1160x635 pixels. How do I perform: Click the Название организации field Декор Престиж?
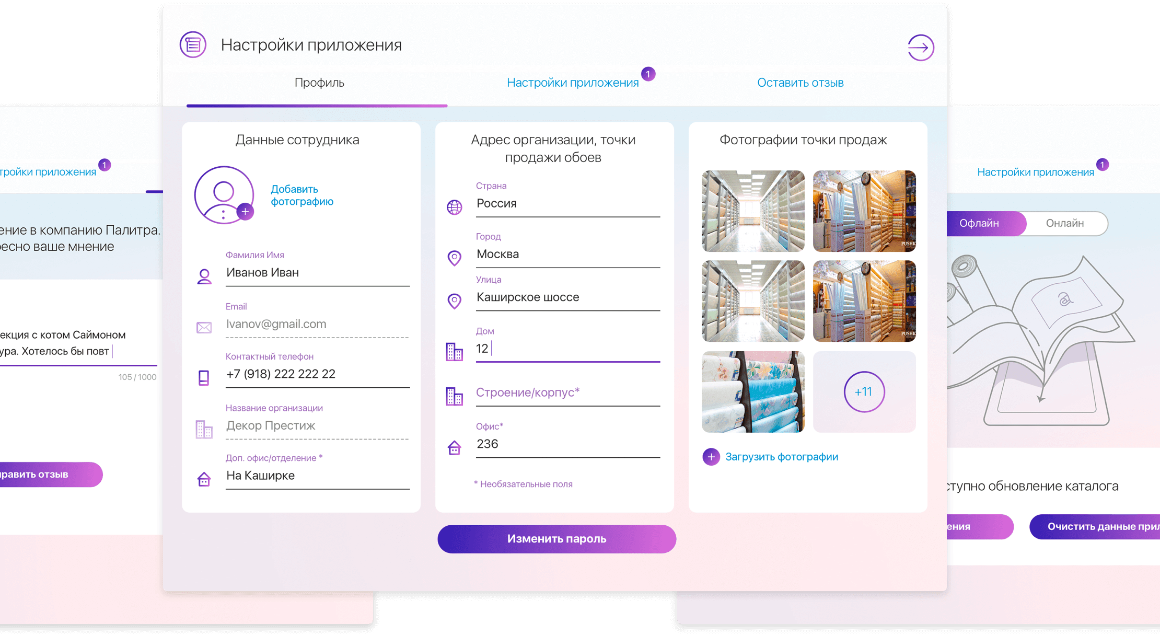[x=318, y=425]
